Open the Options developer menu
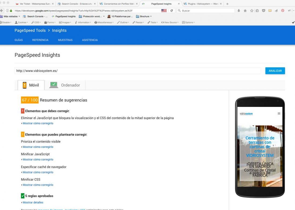Image resolution: width=295 pixels, height=210 pixels. 188,22
